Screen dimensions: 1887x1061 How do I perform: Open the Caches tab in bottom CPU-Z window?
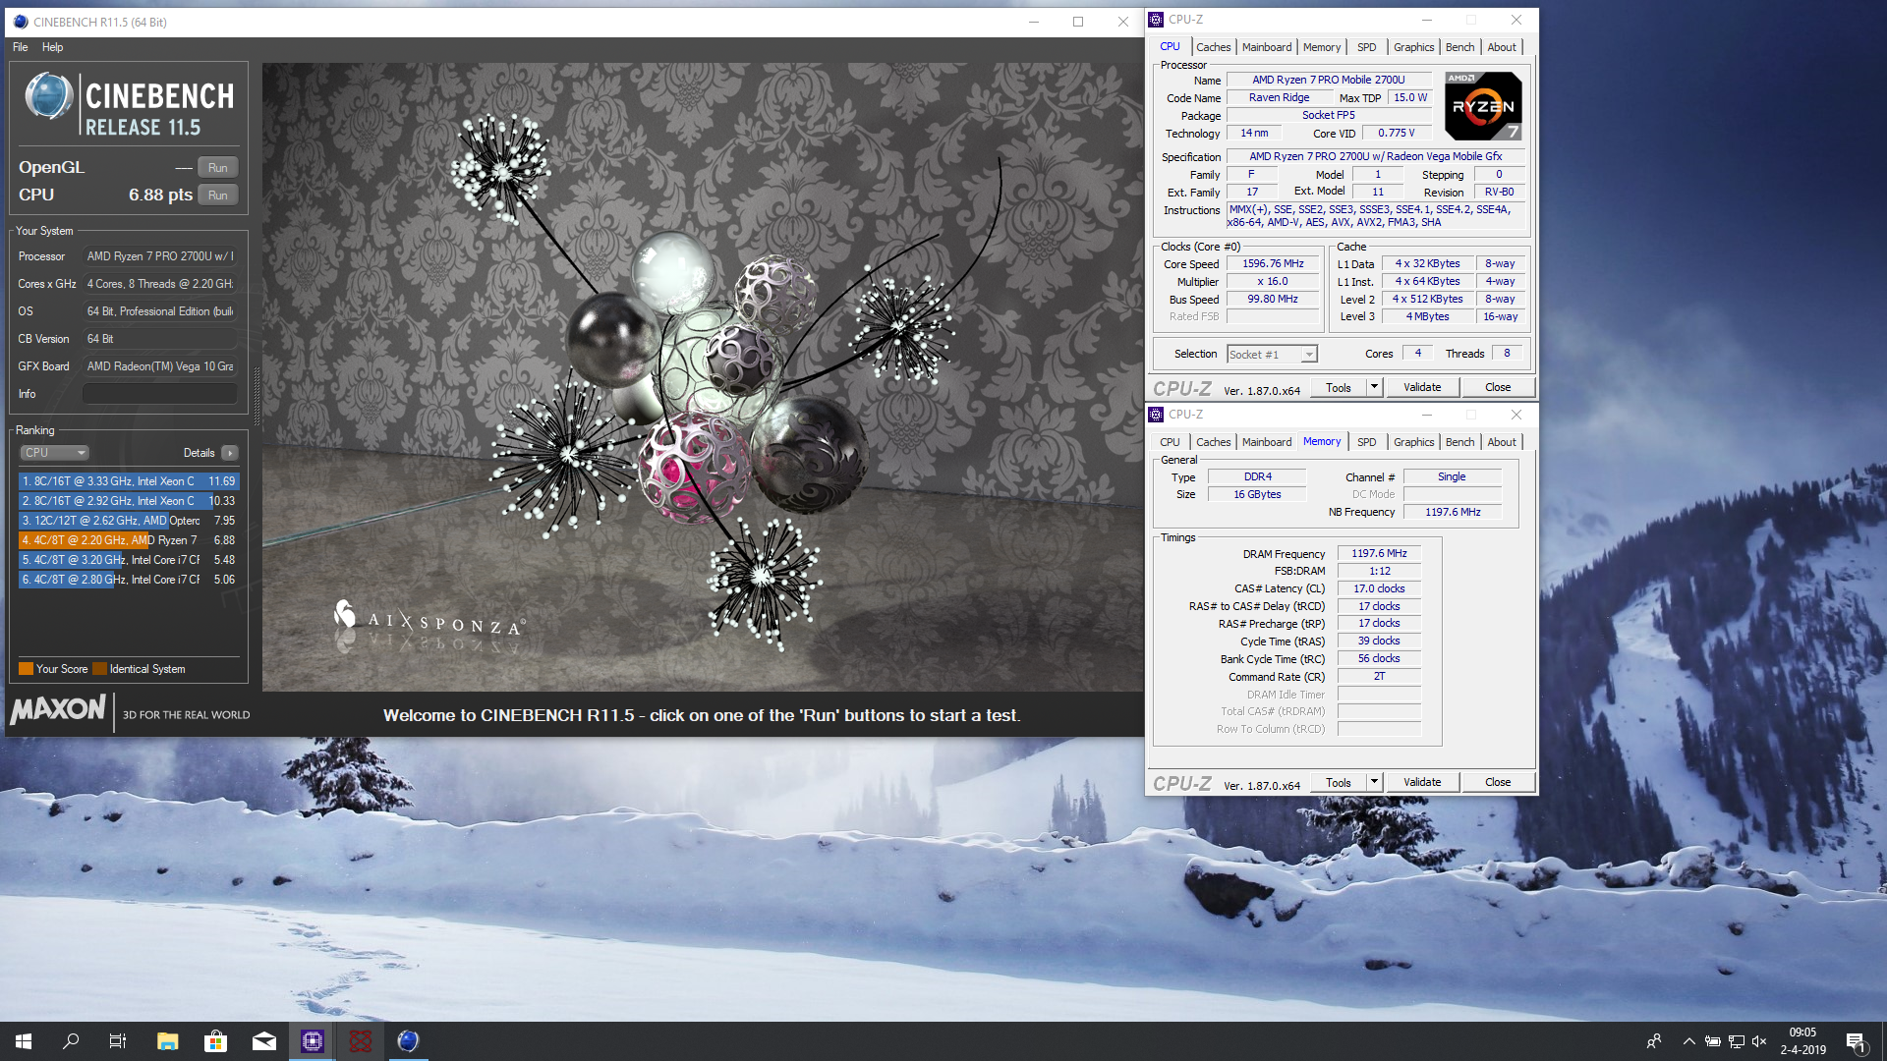[1213, 442]
